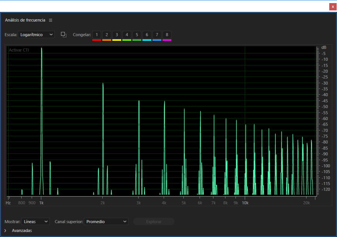Expand the Avanzadas section
Screen dimensions: 337x237
(x=5, y=230)
